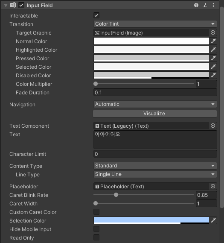Click the Text (Legacy) (Text) reference field
The image size is (224, 243).
click(151, 126)
